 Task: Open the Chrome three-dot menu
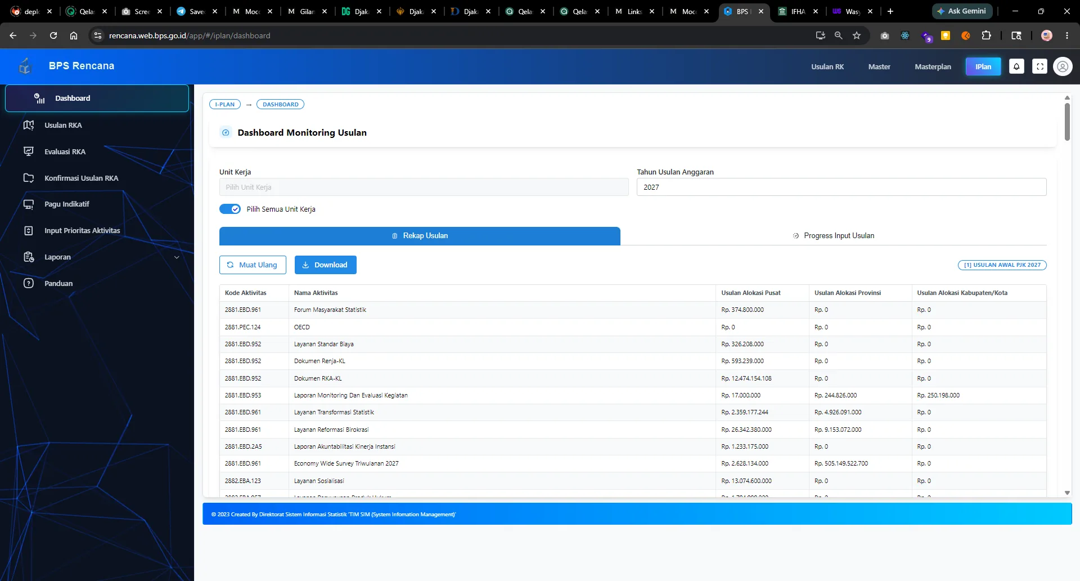click(x=1067, y=35)
